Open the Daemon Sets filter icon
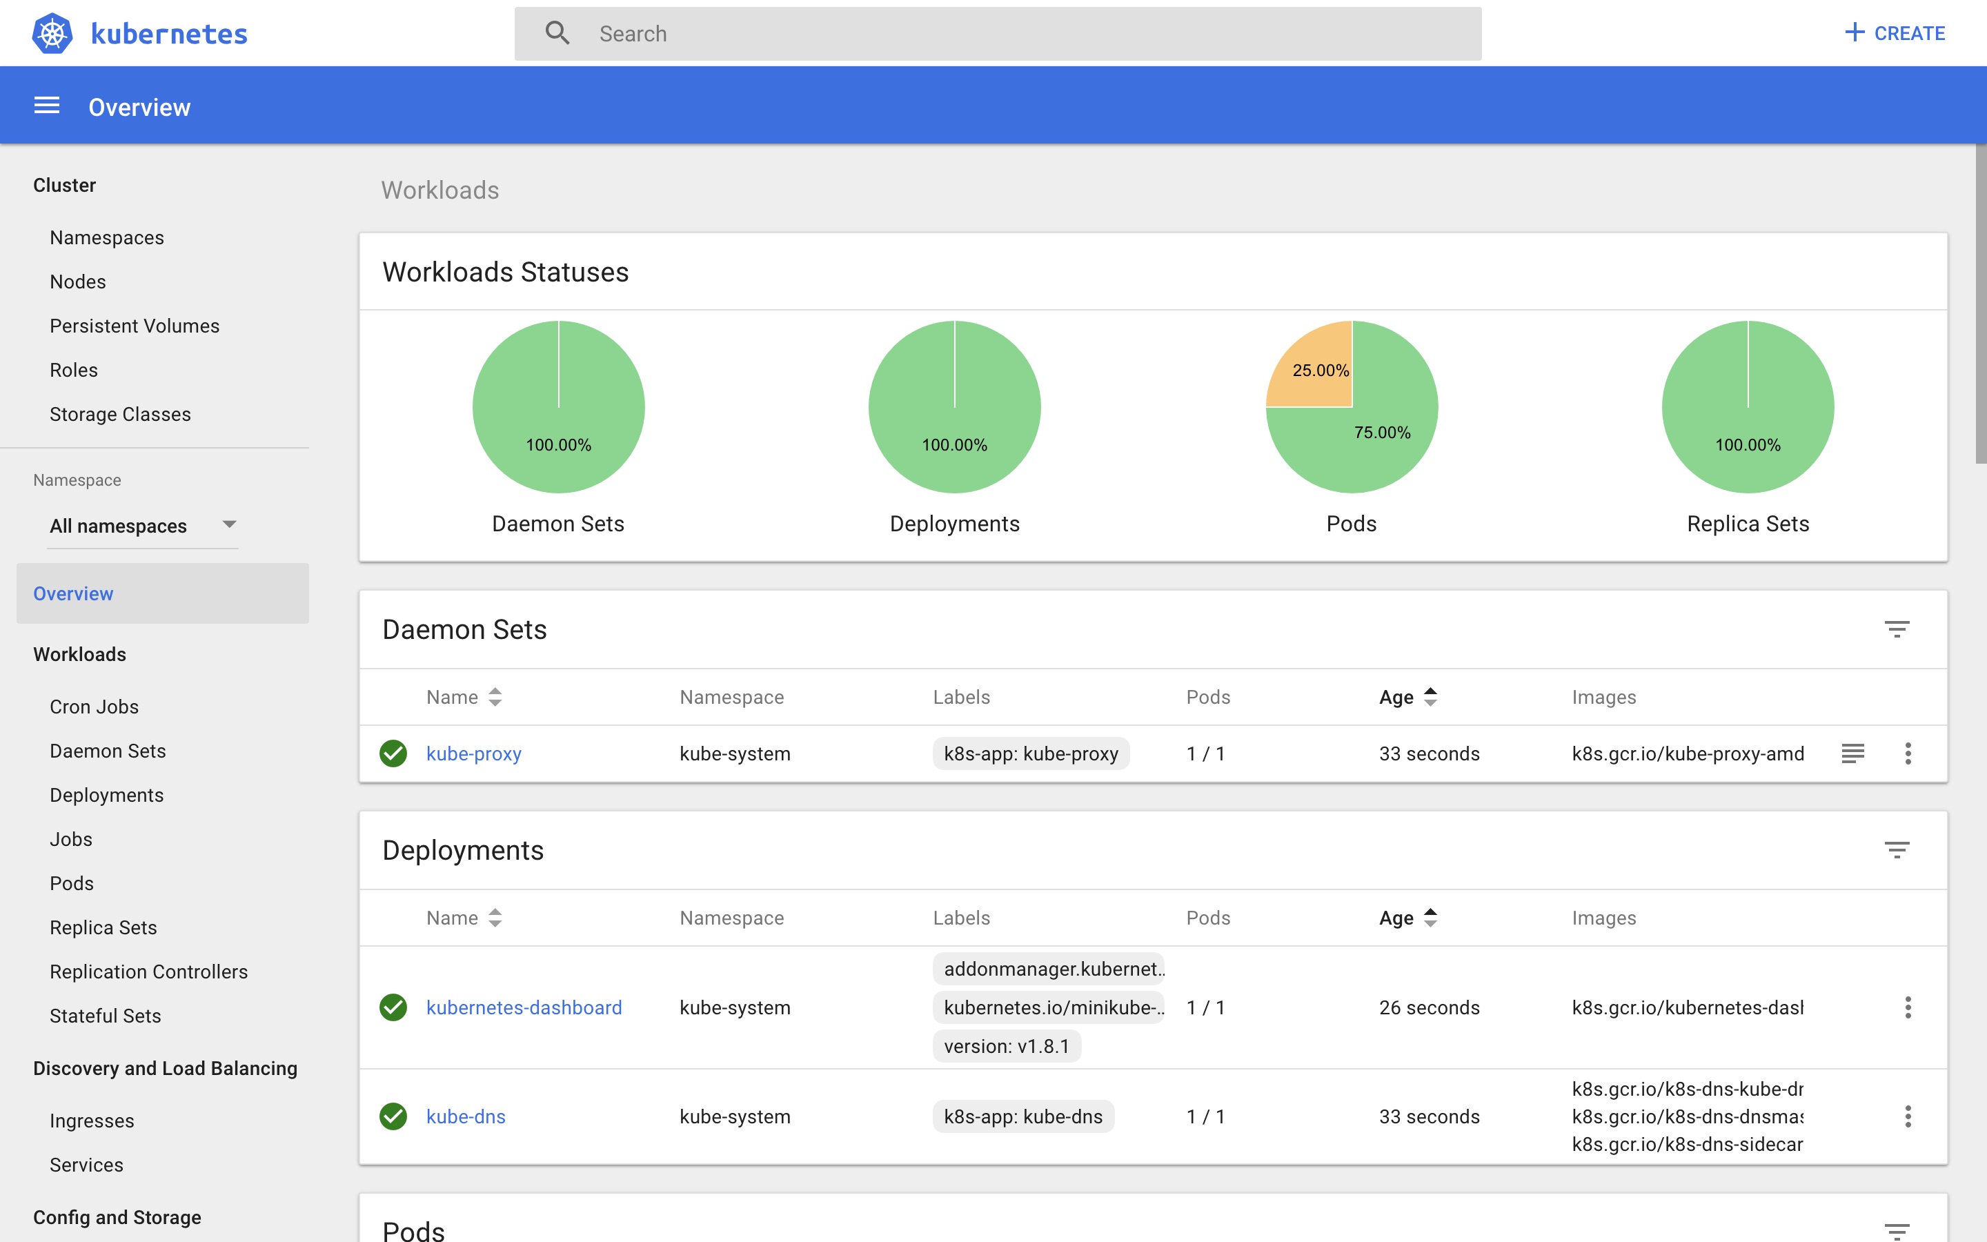The image size is (1987, 1242). click(1896, 629)
